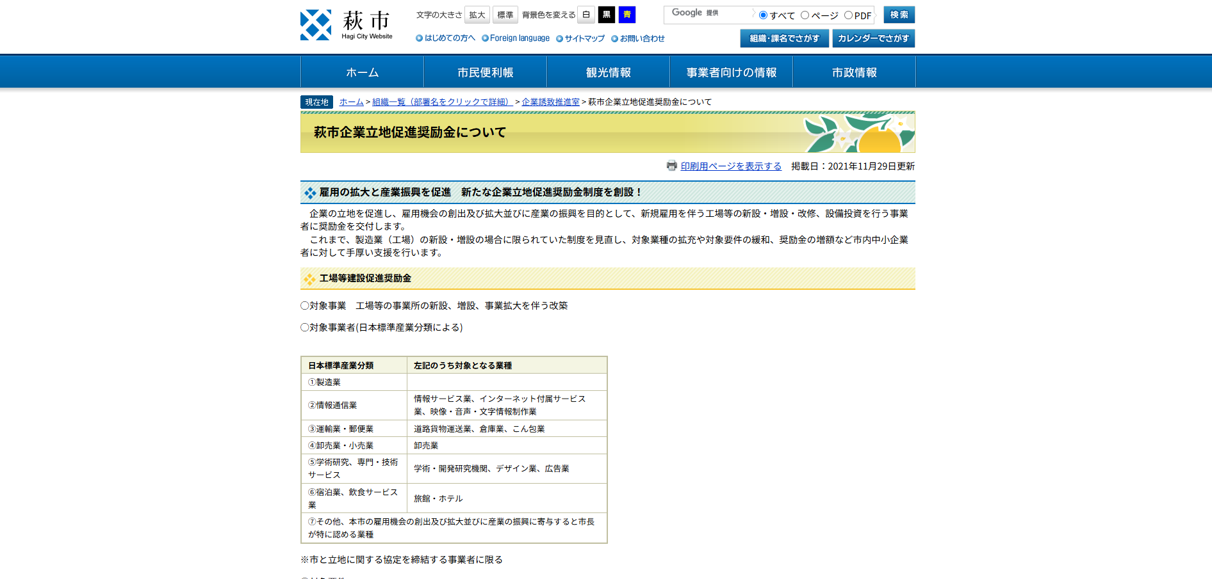Click the citrus fruit banner illustration
This screenshot has height=579, width=1212.
859,133
